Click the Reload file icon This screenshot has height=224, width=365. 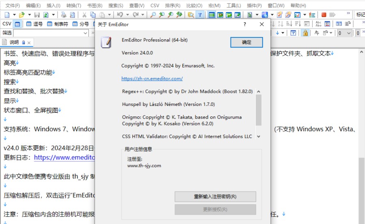coord(46,15)
